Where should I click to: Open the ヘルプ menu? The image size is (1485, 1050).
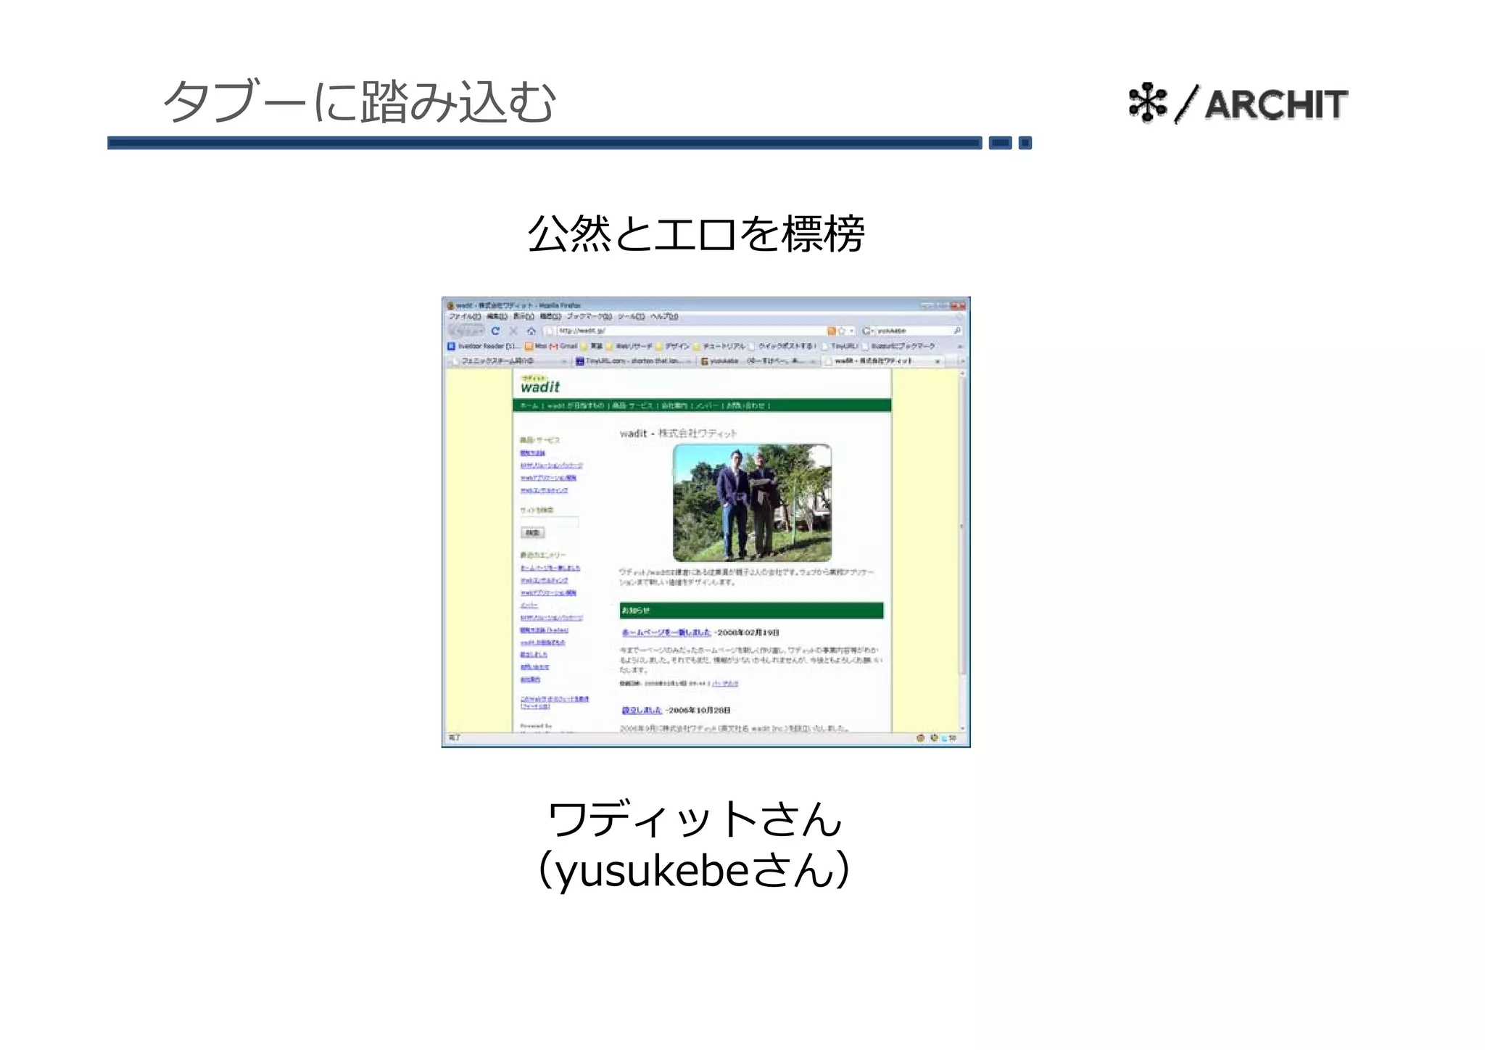(x=663, y=317)
